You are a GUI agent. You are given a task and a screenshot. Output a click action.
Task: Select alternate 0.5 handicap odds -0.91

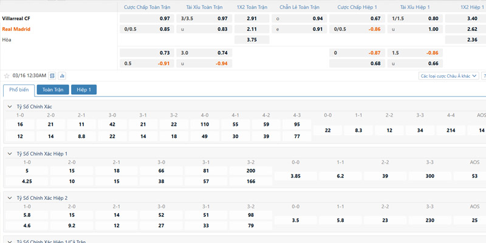[x=147, y=63]
